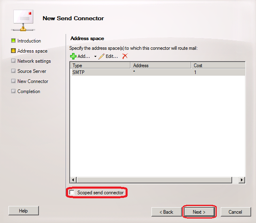The width and height of the screenshot is (256, 223).
Task: Click the Network settings step indicator icon
Action: (13, 61)
